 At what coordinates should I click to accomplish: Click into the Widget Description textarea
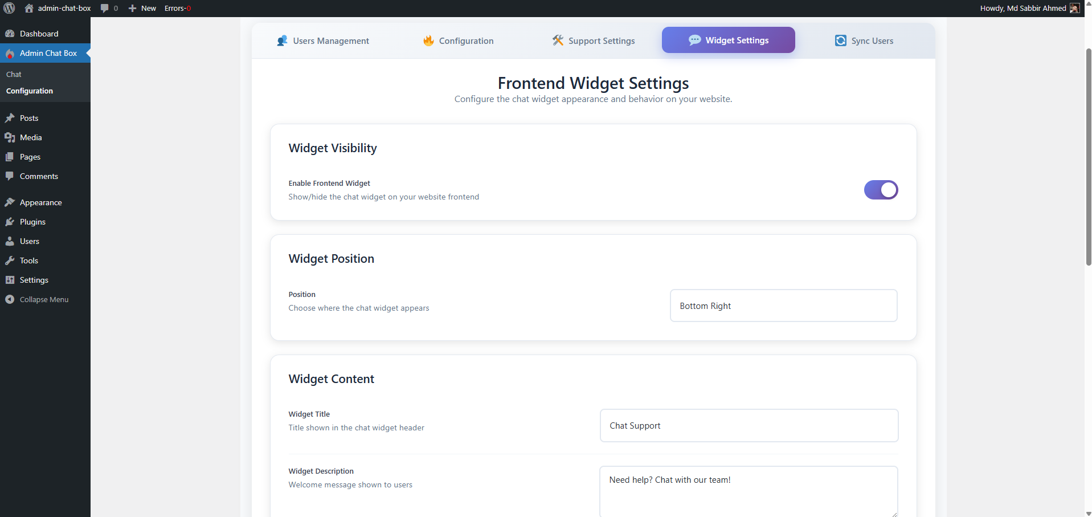(x=749, y=491)
